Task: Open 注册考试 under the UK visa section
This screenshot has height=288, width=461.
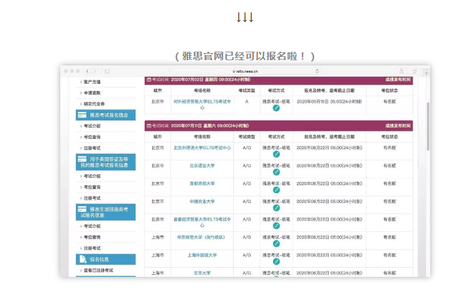Action: point(92,198)
